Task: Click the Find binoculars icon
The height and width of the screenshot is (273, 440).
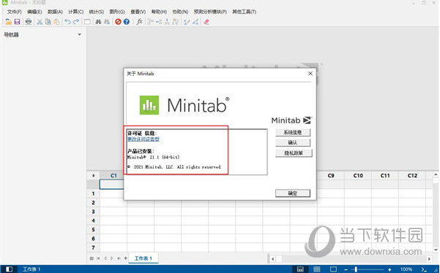Action: [x=98, y=22]
